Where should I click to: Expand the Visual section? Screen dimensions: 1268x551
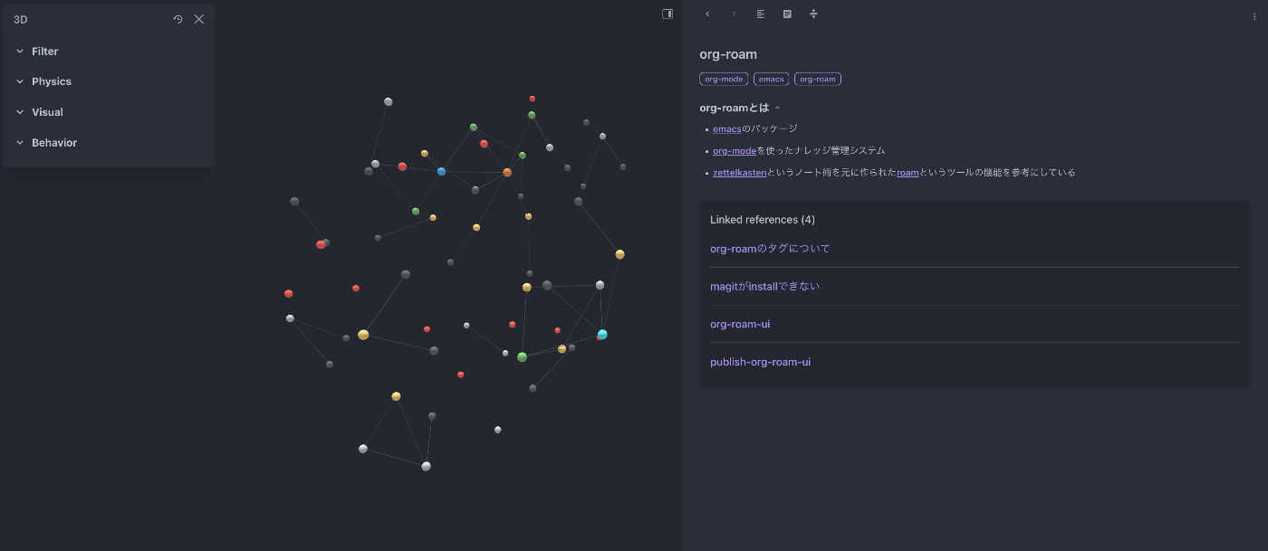point(109,112)
